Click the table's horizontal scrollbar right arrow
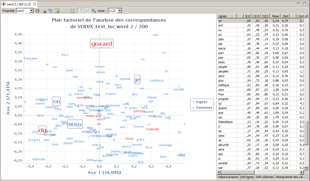This screenshot has height=181, width=310. point(301,172)
